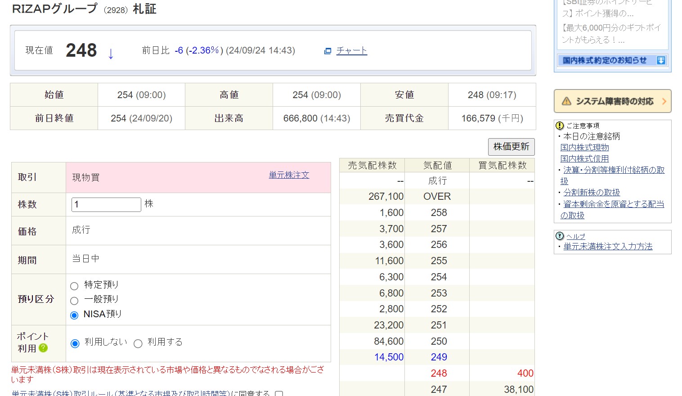Image resolution: width=682 pixels, height=396 pixels.
Task: Click the question mark help icon
Action: pyautogui.click(x=560, y=236)
